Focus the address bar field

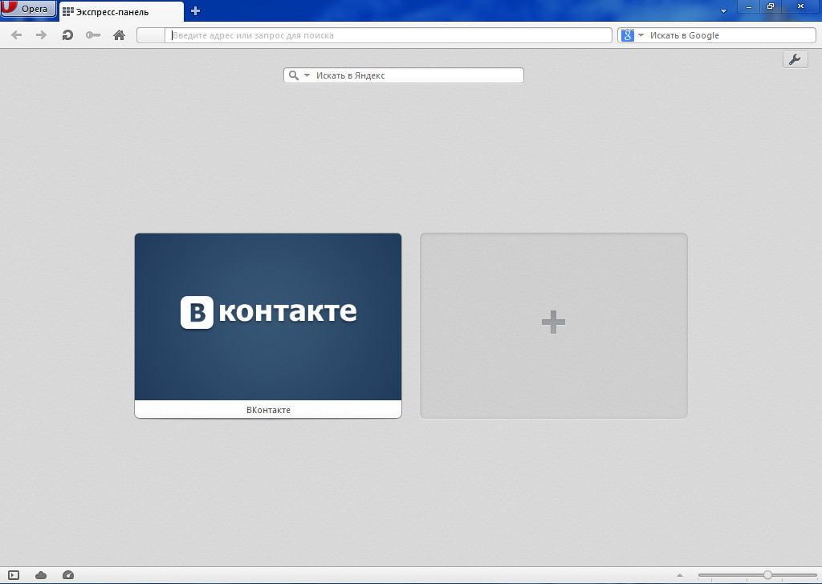click(388, 35)
